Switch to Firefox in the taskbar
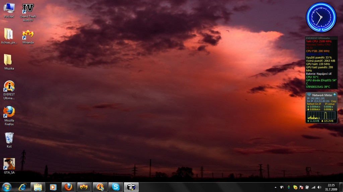 pos(68,187)
